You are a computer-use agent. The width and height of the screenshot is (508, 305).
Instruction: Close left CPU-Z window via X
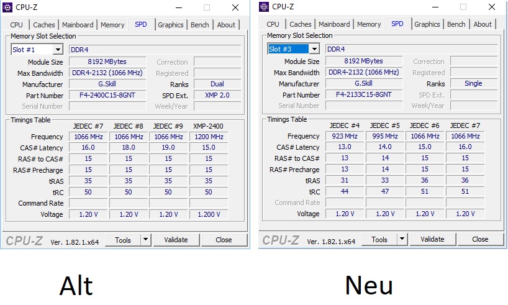tap(235, 7)
